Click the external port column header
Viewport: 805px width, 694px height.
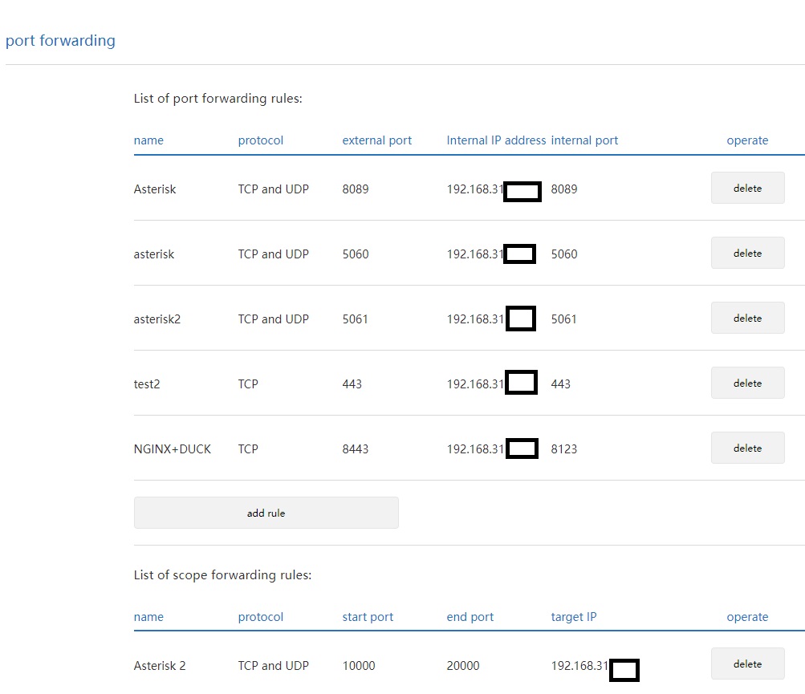[x=376, y=140]
